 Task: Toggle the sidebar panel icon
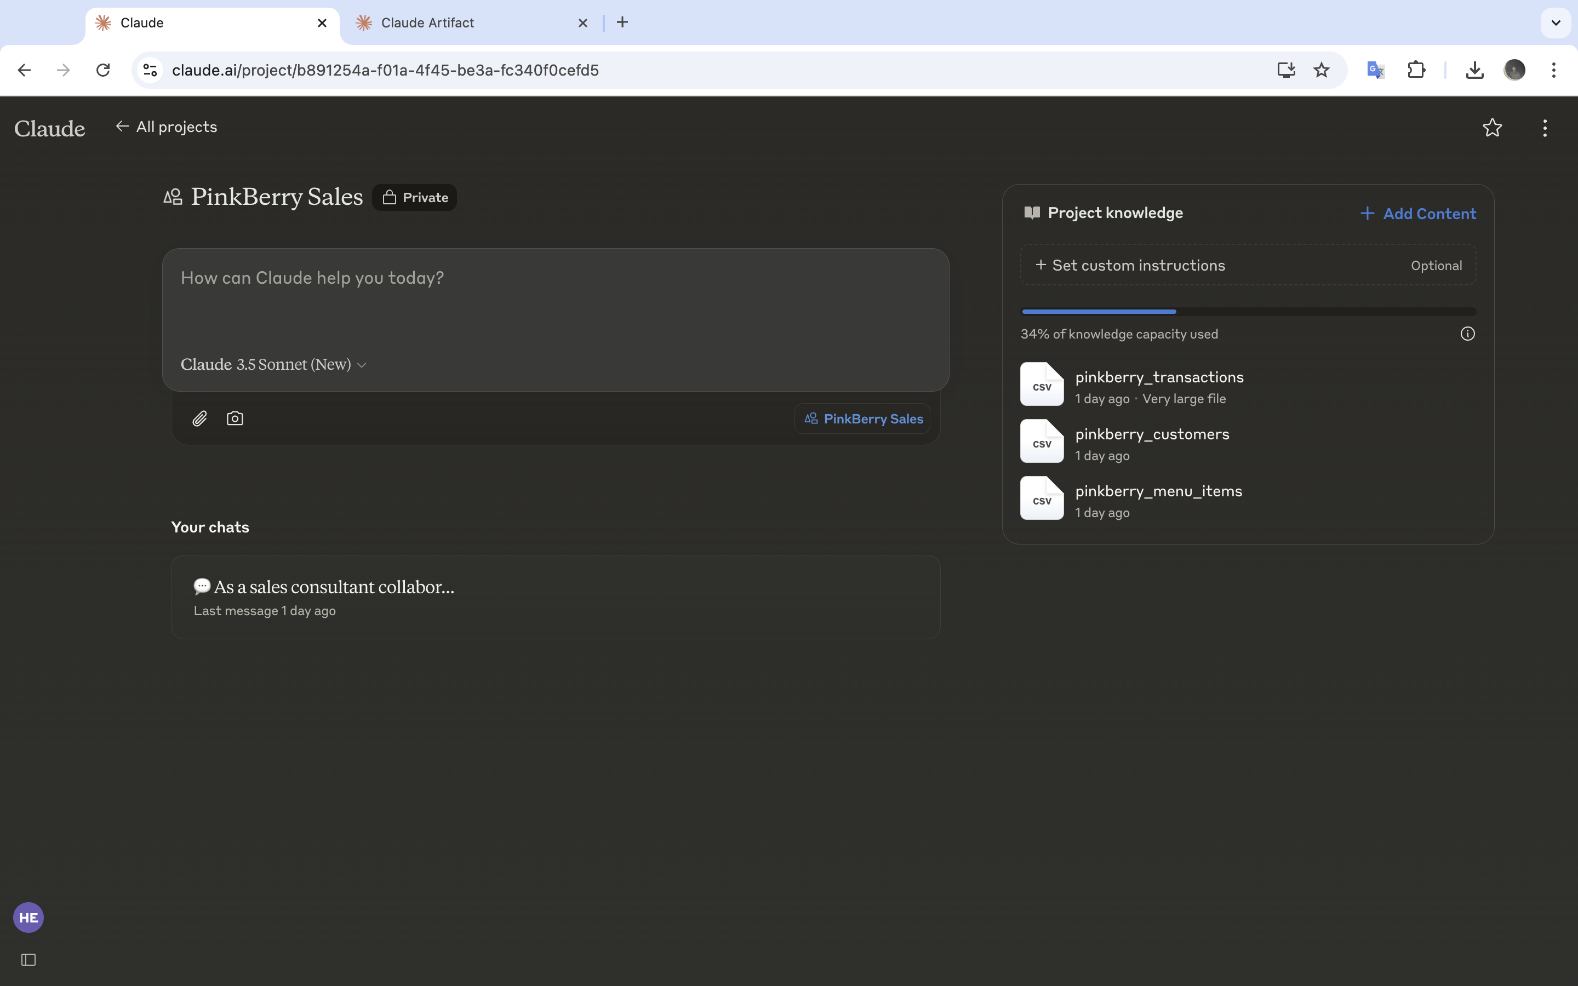pyautogui.click(x=28, y=959)
